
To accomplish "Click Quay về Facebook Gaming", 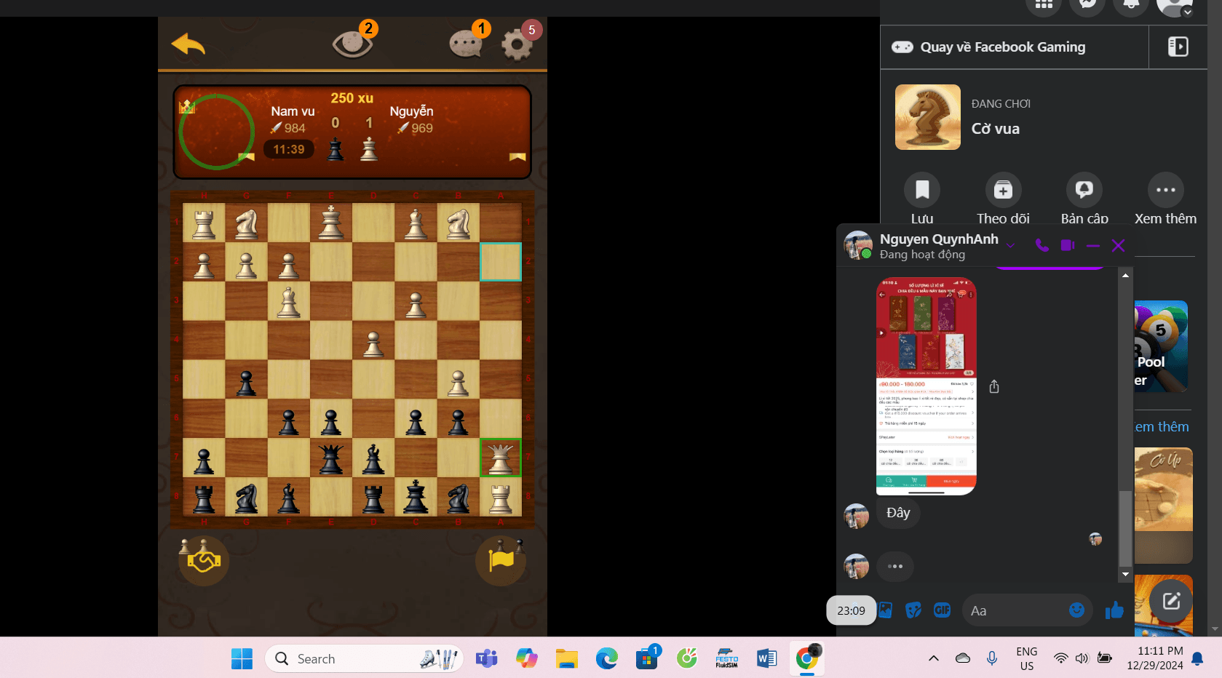I will pos(1002,47).
